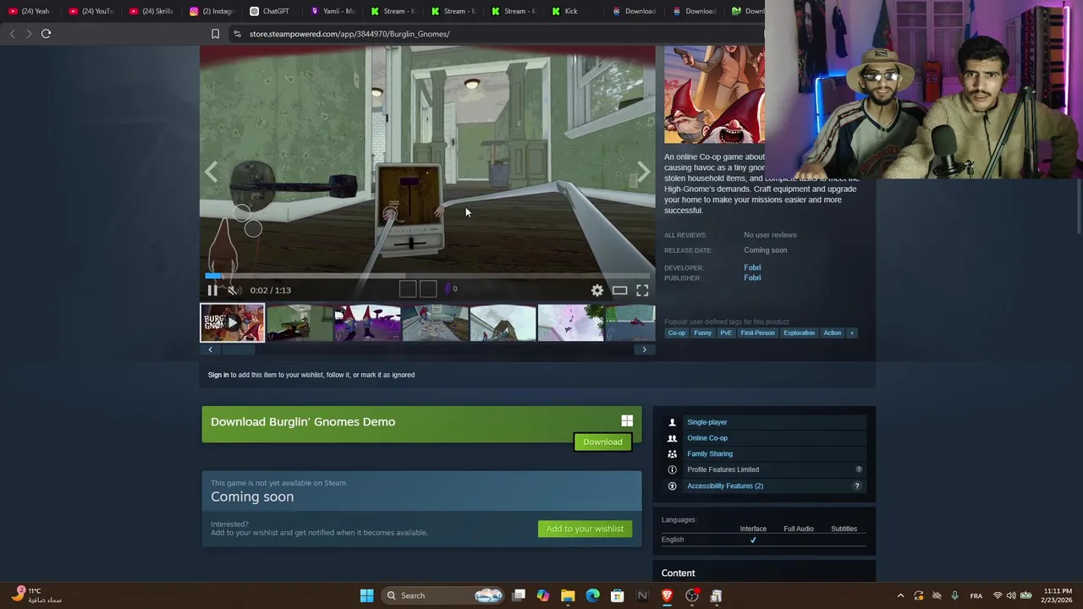Image resolution: width=1083 pixels, height=609 pixels.
Task: Open the Funny tag
Action: [x=703, y=332]
